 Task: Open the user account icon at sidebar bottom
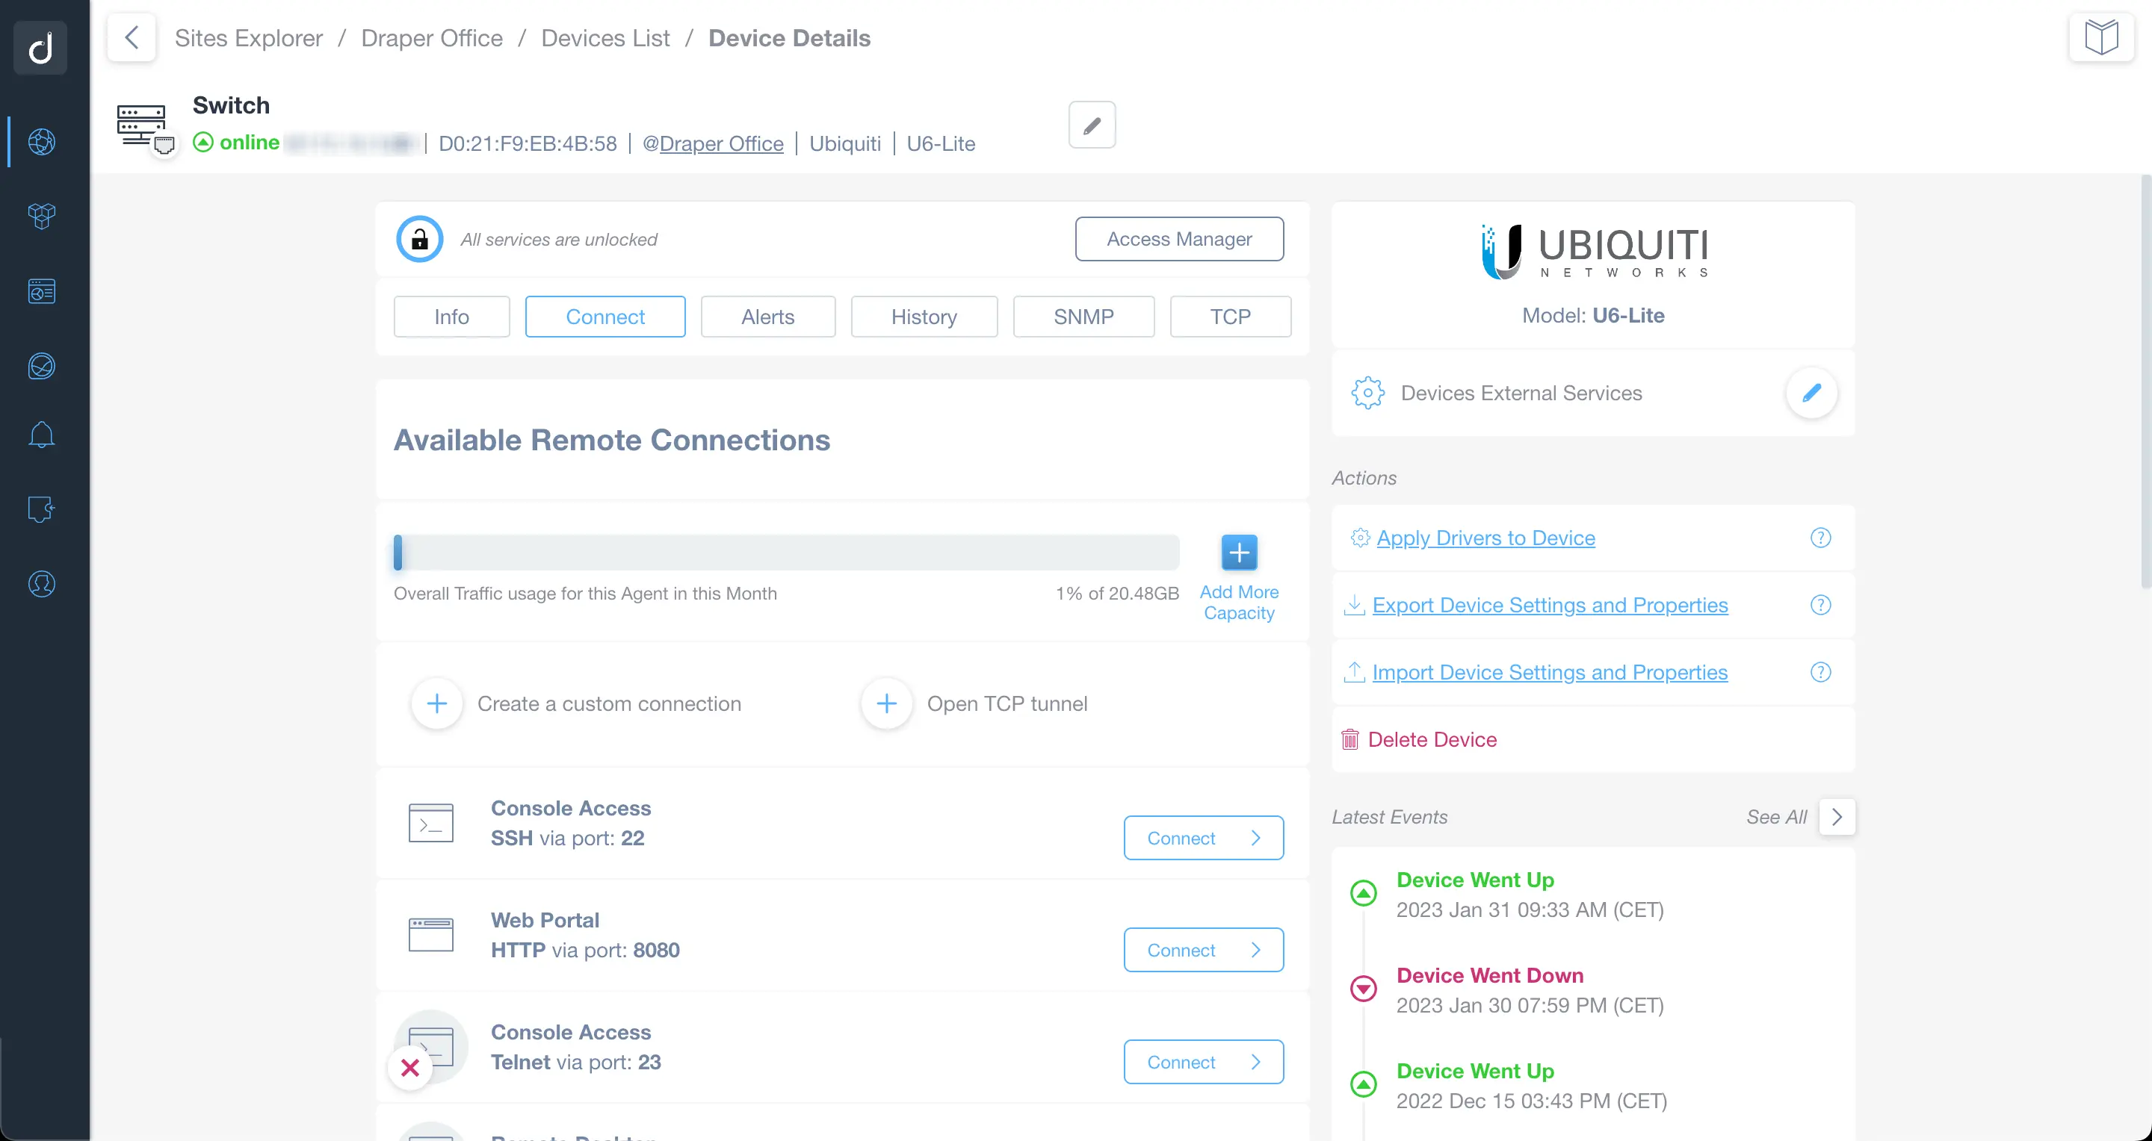40,583
